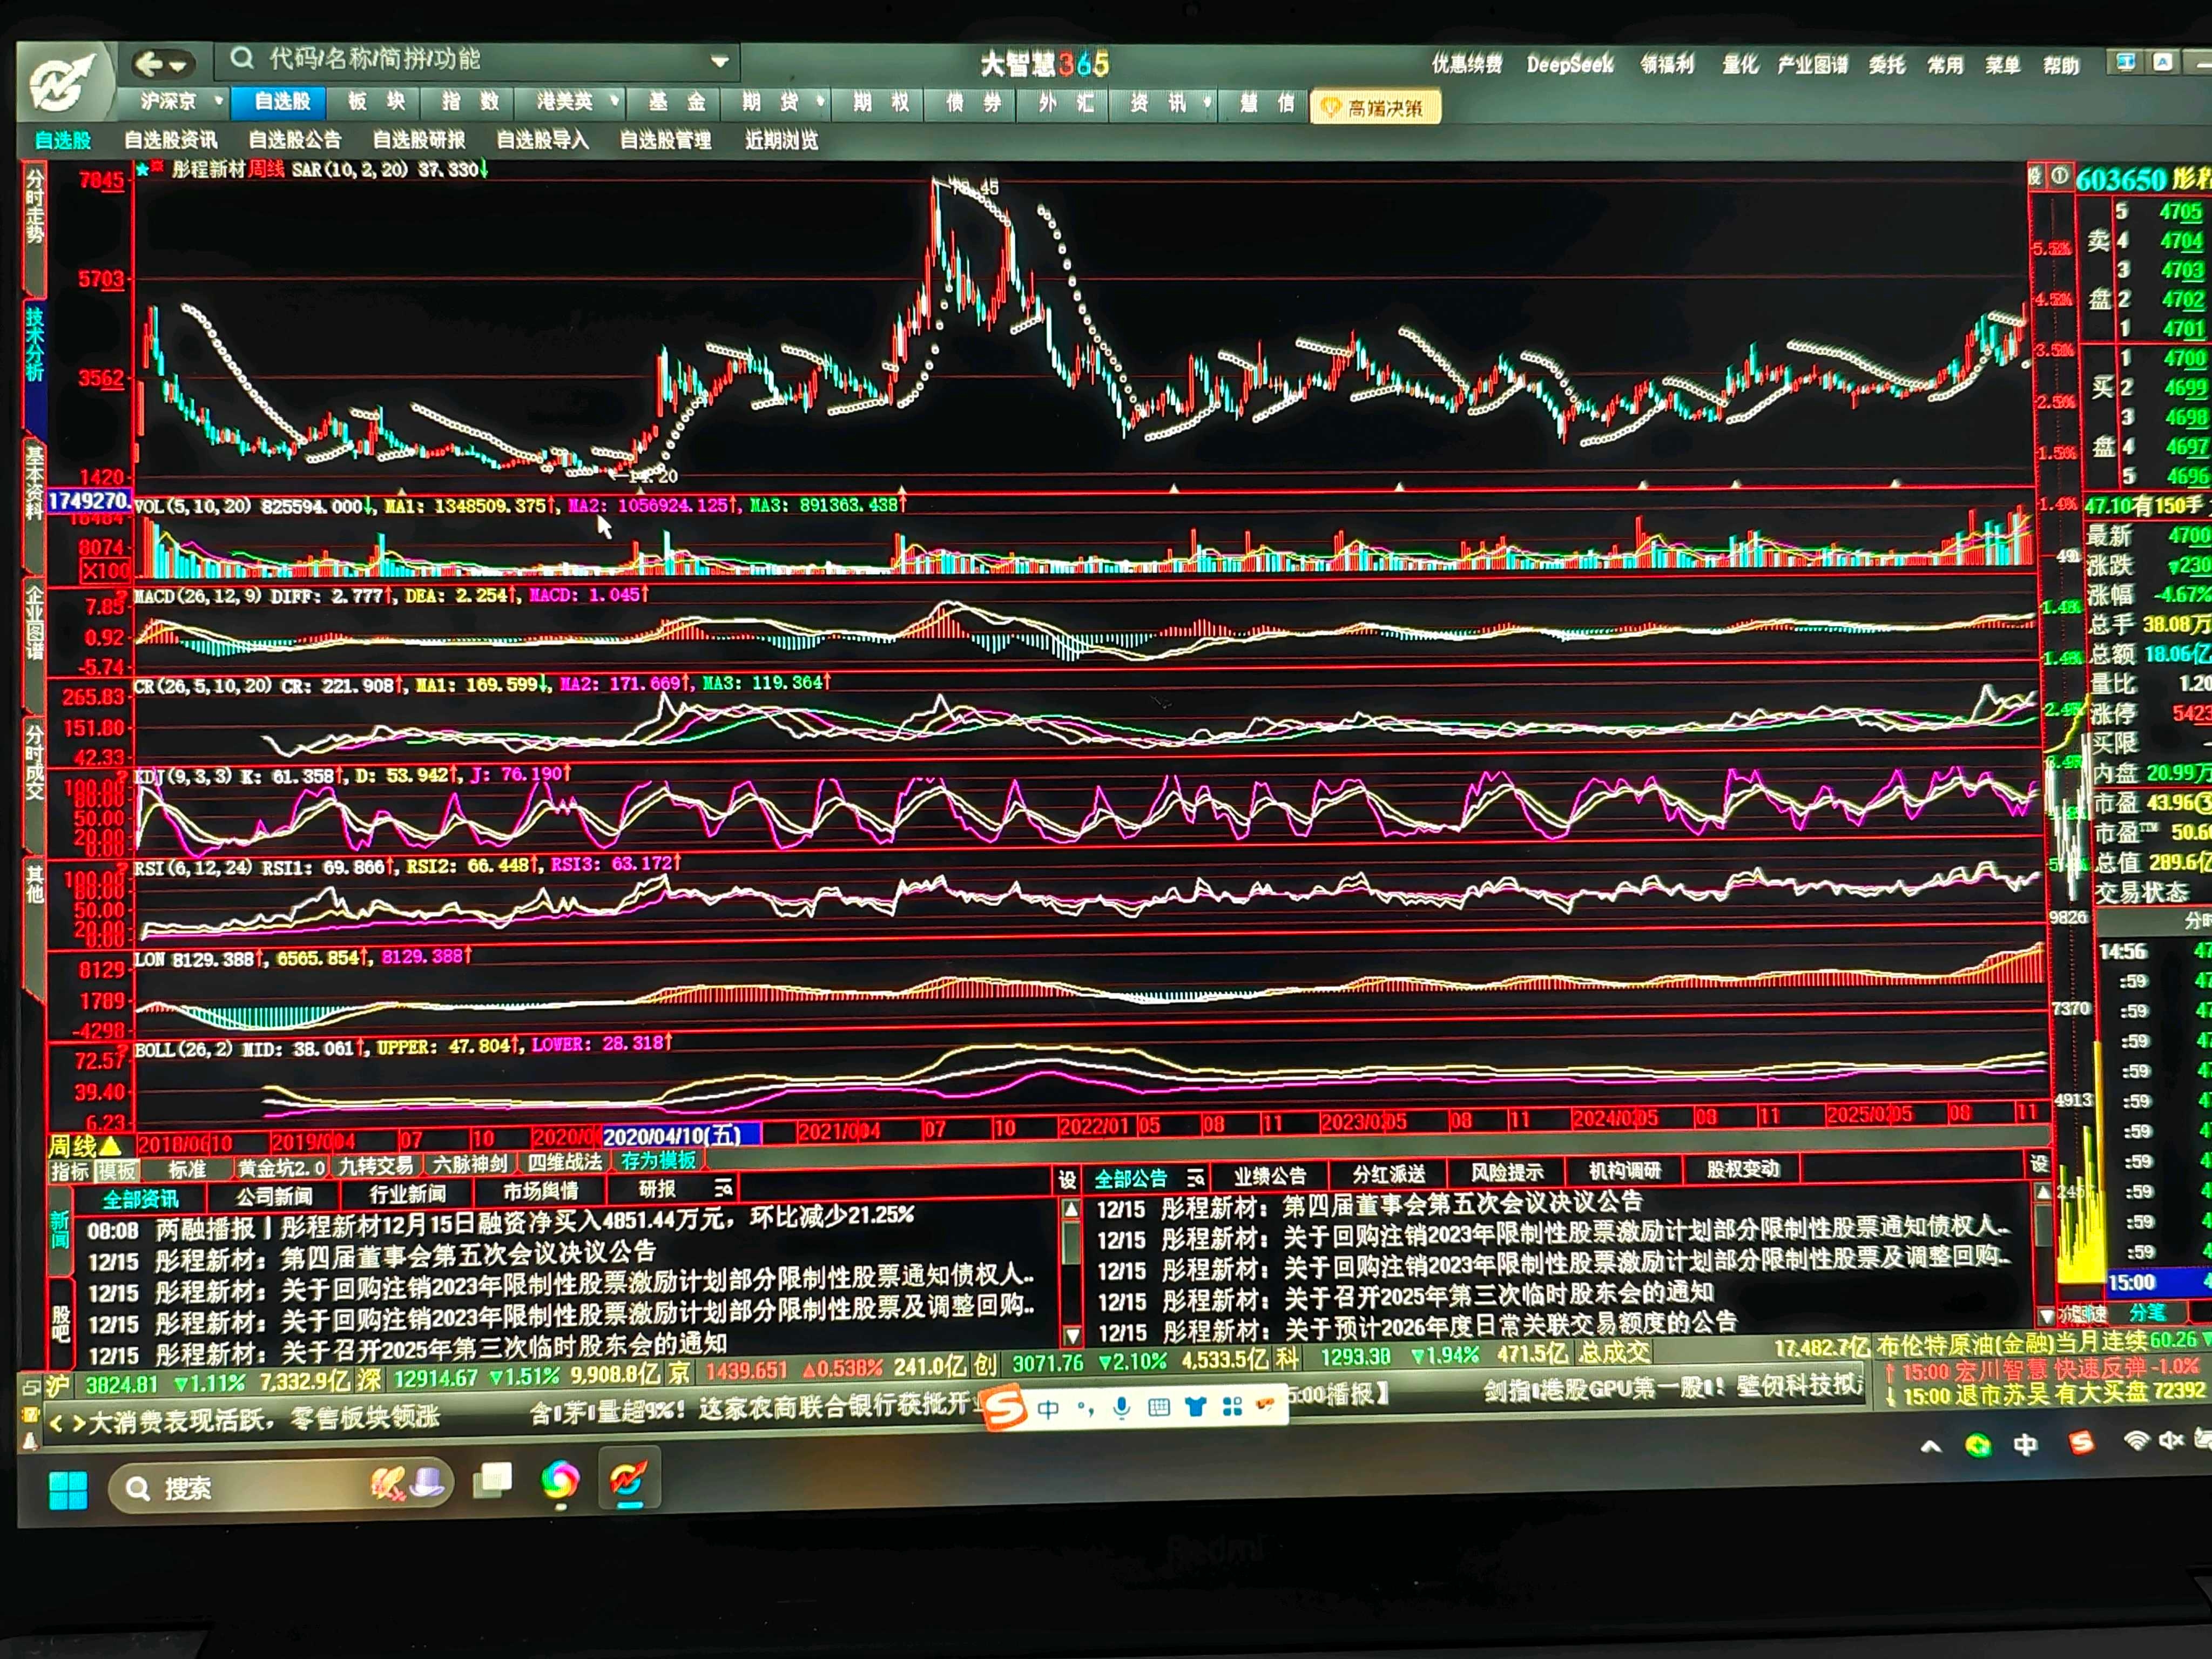Expand the 沪深京 market dropdown
The height and width of the screenshot is (1659, 2212).
(x=218, y=101)
